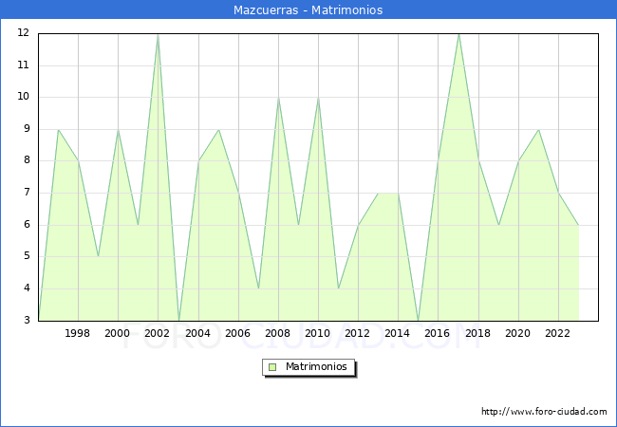Viewport: 617px width, 427px height.
Task: Click the 1997 data point at 9
Action: click(x=58, y=130)
